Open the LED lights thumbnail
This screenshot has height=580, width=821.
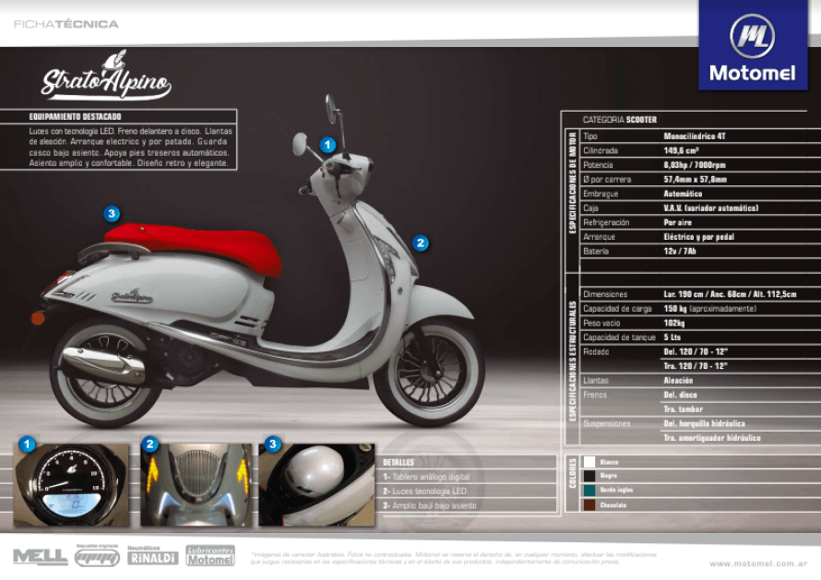pyautogui.click(x=196, y=485)
